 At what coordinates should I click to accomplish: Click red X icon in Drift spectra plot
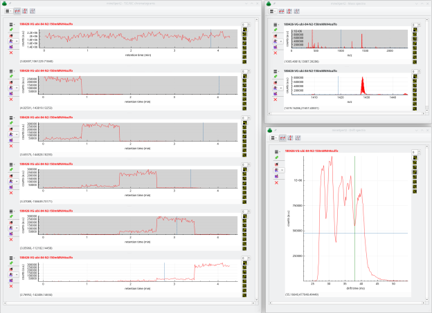click(276, 182)
